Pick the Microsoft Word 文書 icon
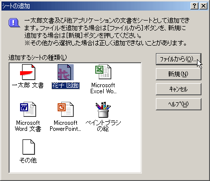 point(28,109)
